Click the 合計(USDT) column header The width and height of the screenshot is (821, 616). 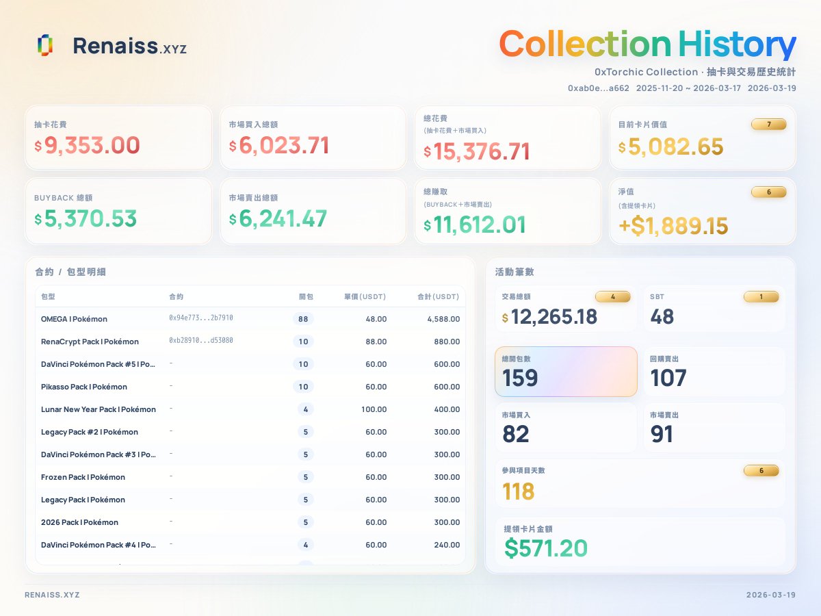[439, 296]
